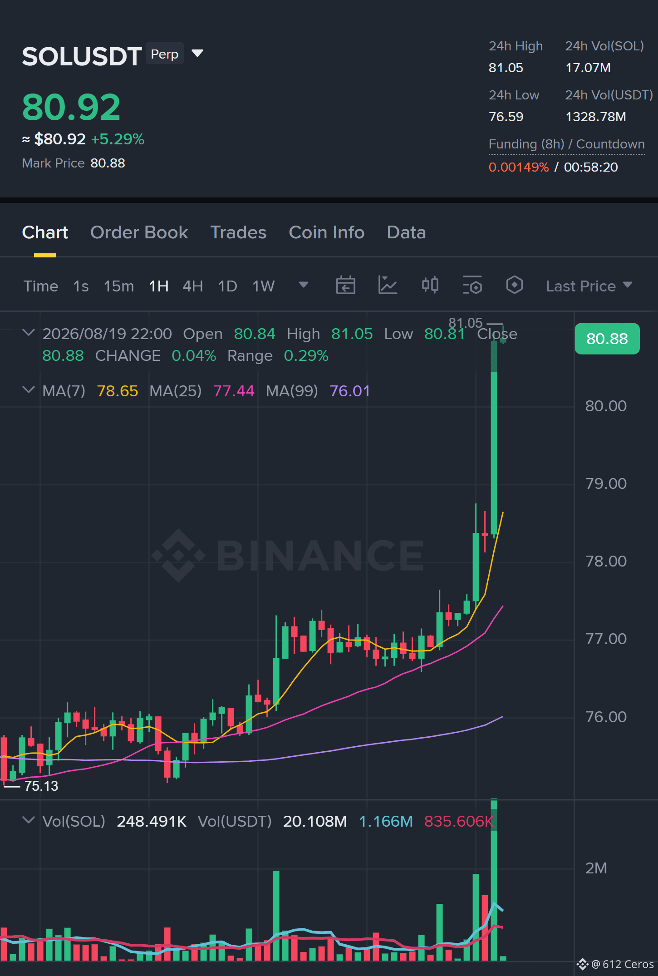Image resolution: width=658 pixels, height=976 pixels.
Task: Click the 24h Vol(USDT) value 1328.78M
Action: pyautogui.click(x=596, y=117)
